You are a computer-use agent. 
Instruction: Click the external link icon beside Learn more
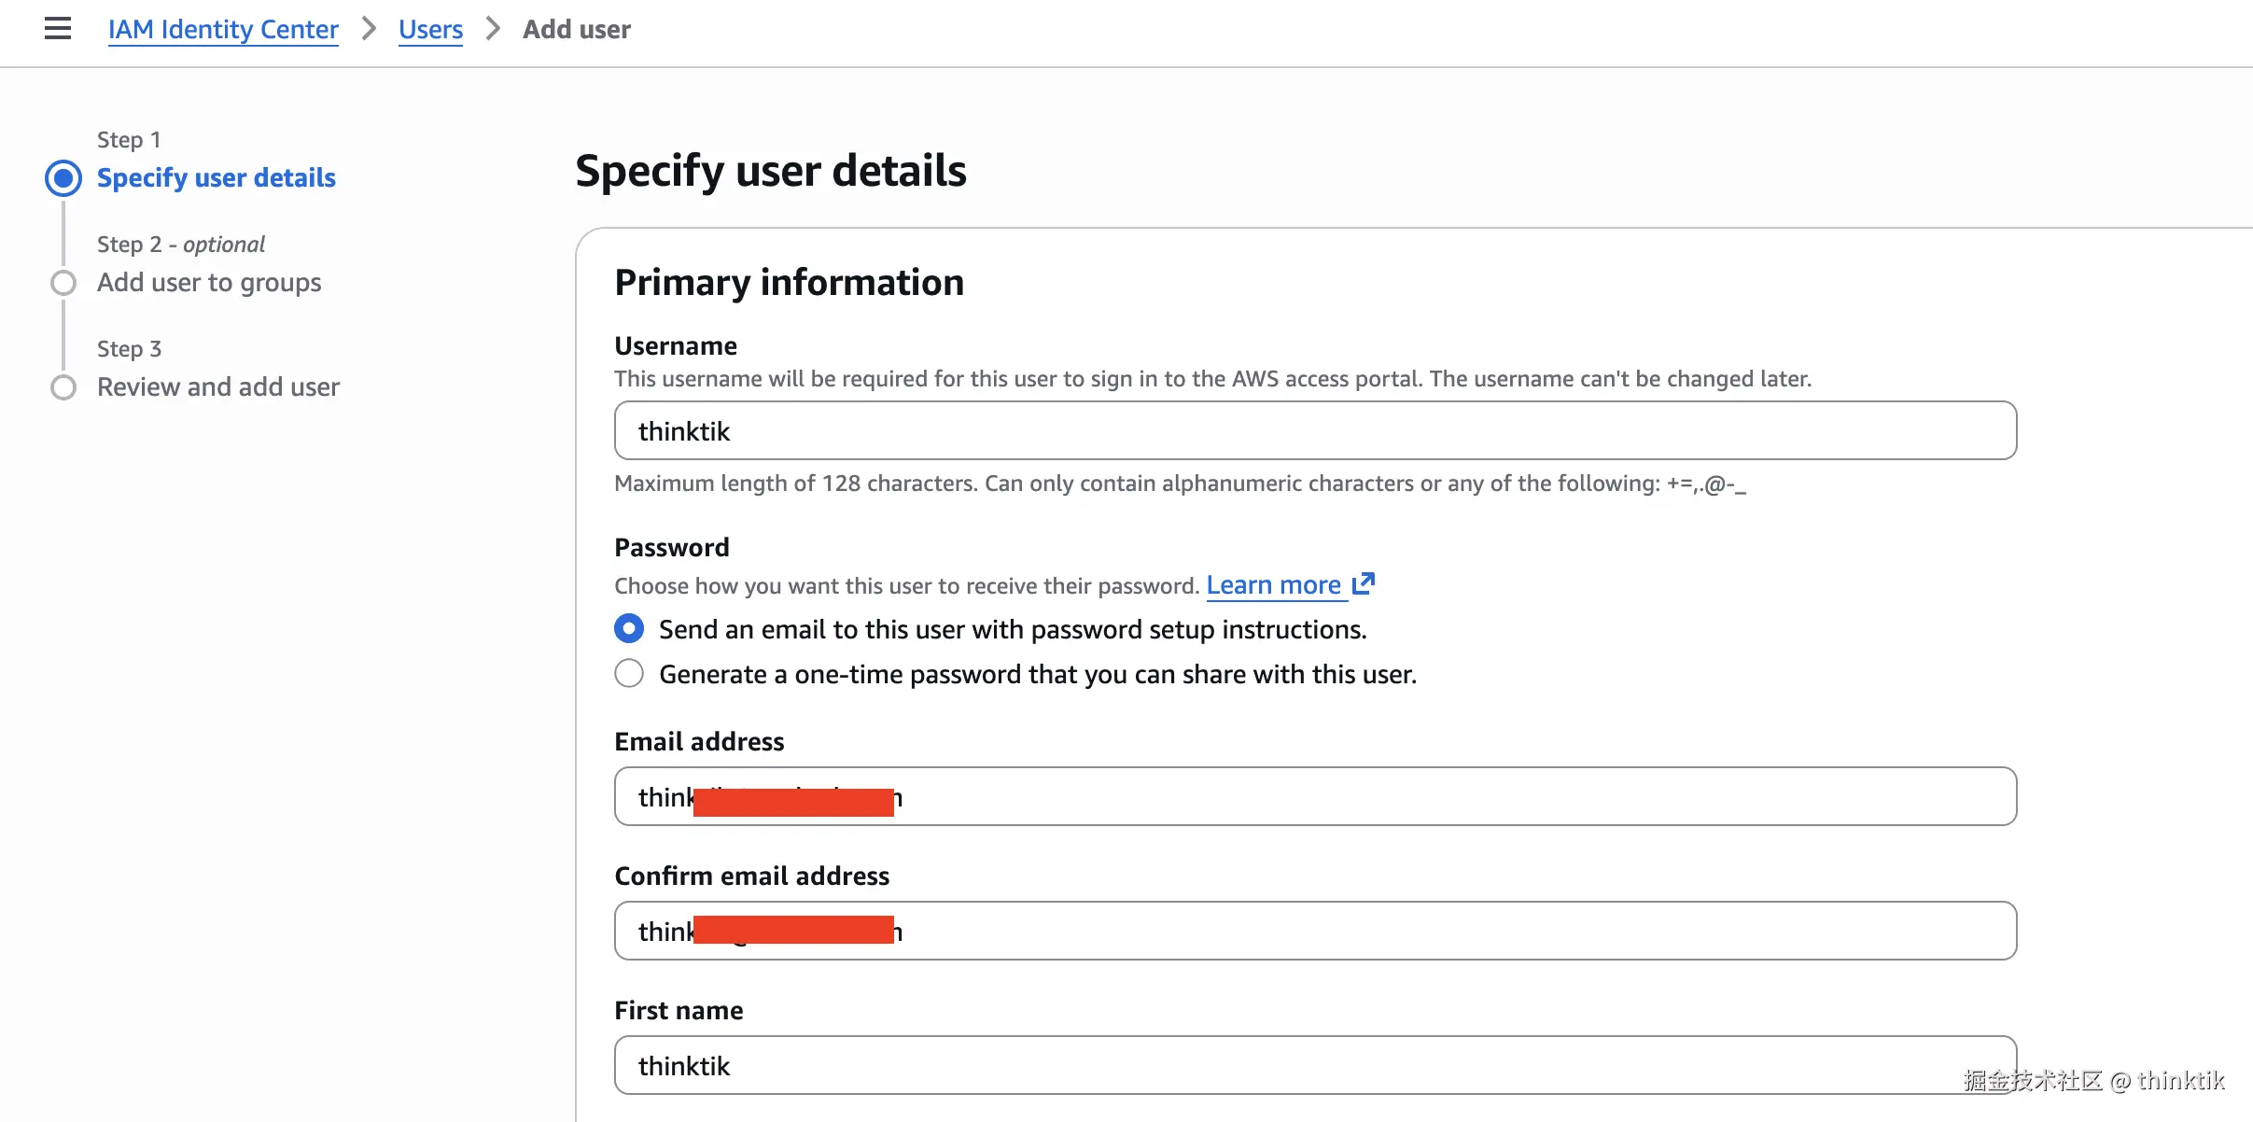click(1364, 584)
